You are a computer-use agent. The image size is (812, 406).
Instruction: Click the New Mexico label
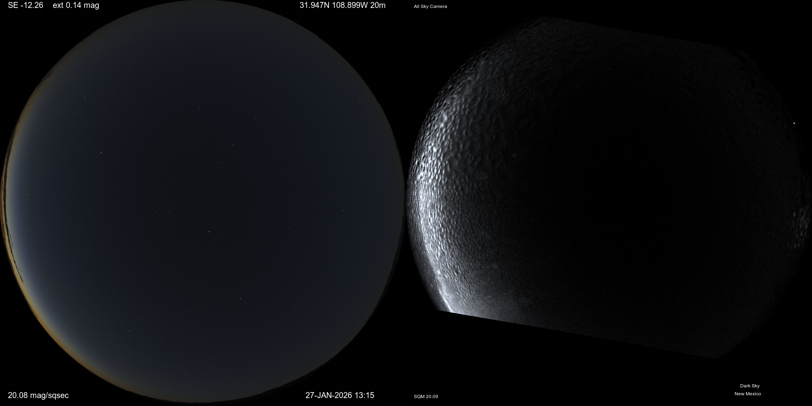click(x=748, y=394)
